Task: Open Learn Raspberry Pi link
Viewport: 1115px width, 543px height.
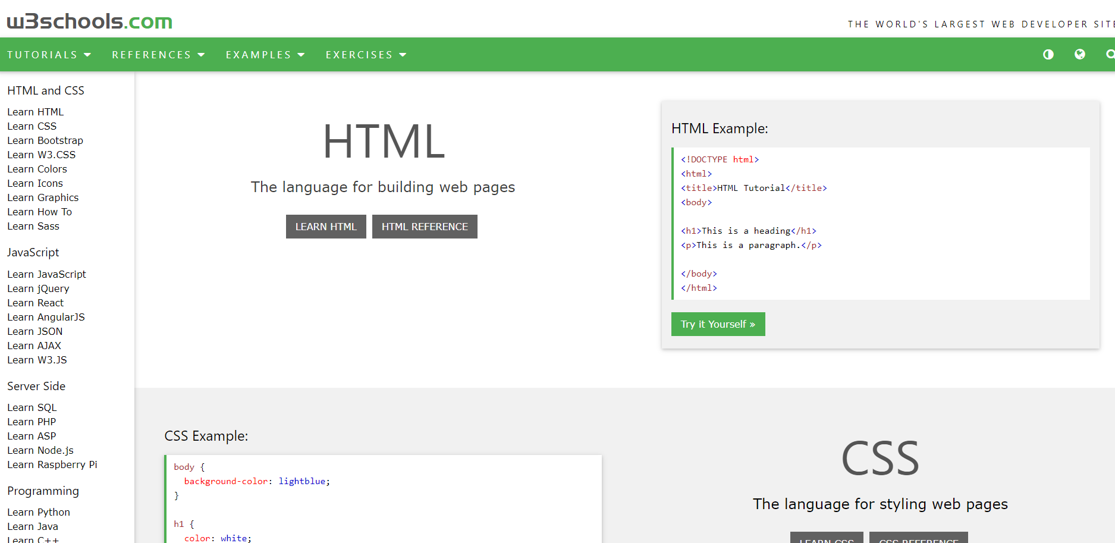Action: click(52, 464)
